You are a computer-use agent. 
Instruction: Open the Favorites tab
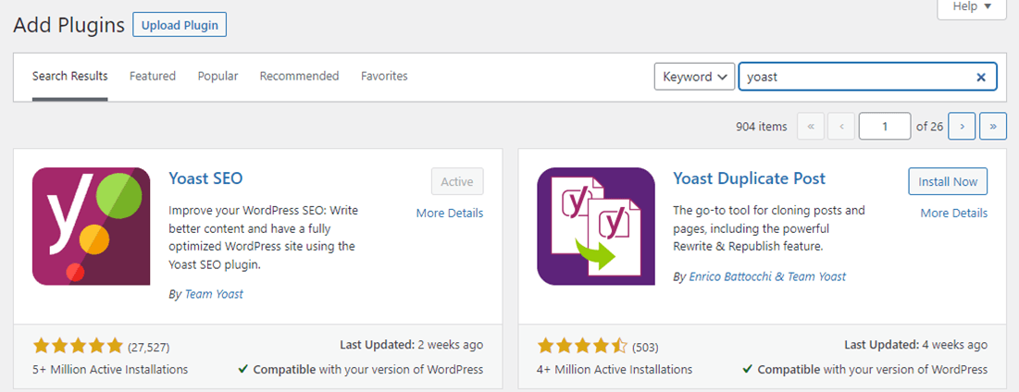(x=384, y=76)
